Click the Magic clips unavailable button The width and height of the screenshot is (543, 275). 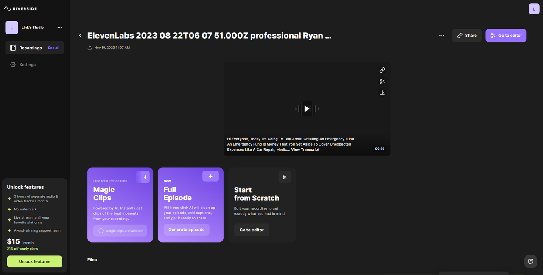(120, 231)
